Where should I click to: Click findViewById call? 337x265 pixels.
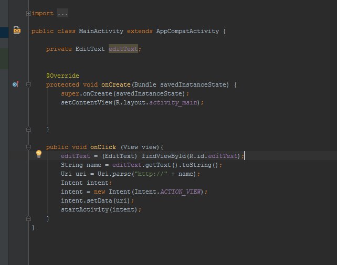coord(164,156)
